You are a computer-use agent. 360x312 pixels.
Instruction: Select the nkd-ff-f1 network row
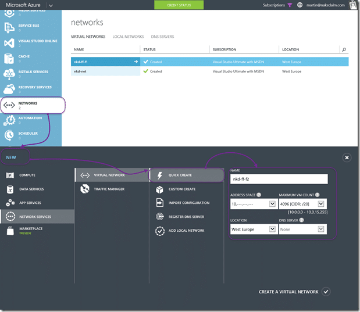click(209, 62)
